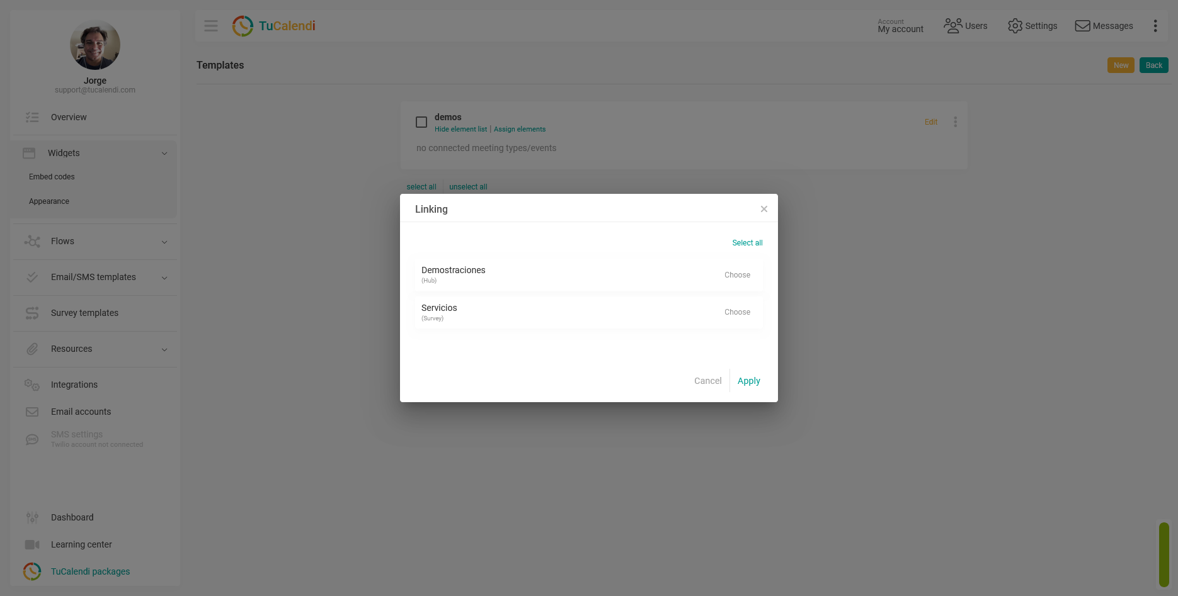
Task: Choose the Servicios survey
Action: (x=737, y=312)
